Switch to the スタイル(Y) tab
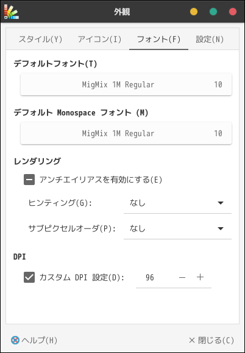245x353 pixels. pos(40,40)
